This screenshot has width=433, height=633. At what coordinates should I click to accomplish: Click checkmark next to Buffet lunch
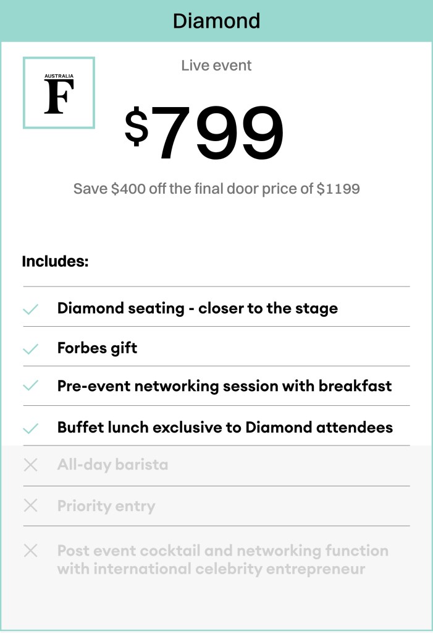[31, 428]
